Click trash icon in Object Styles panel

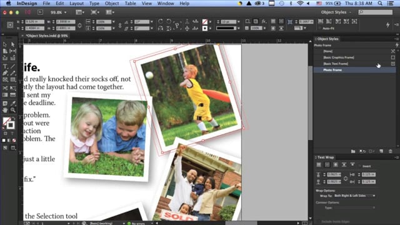pos(390,151)
